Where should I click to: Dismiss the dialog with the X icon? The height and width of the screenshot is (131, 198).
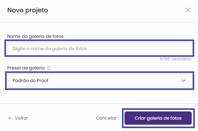[x=188, y=10]
